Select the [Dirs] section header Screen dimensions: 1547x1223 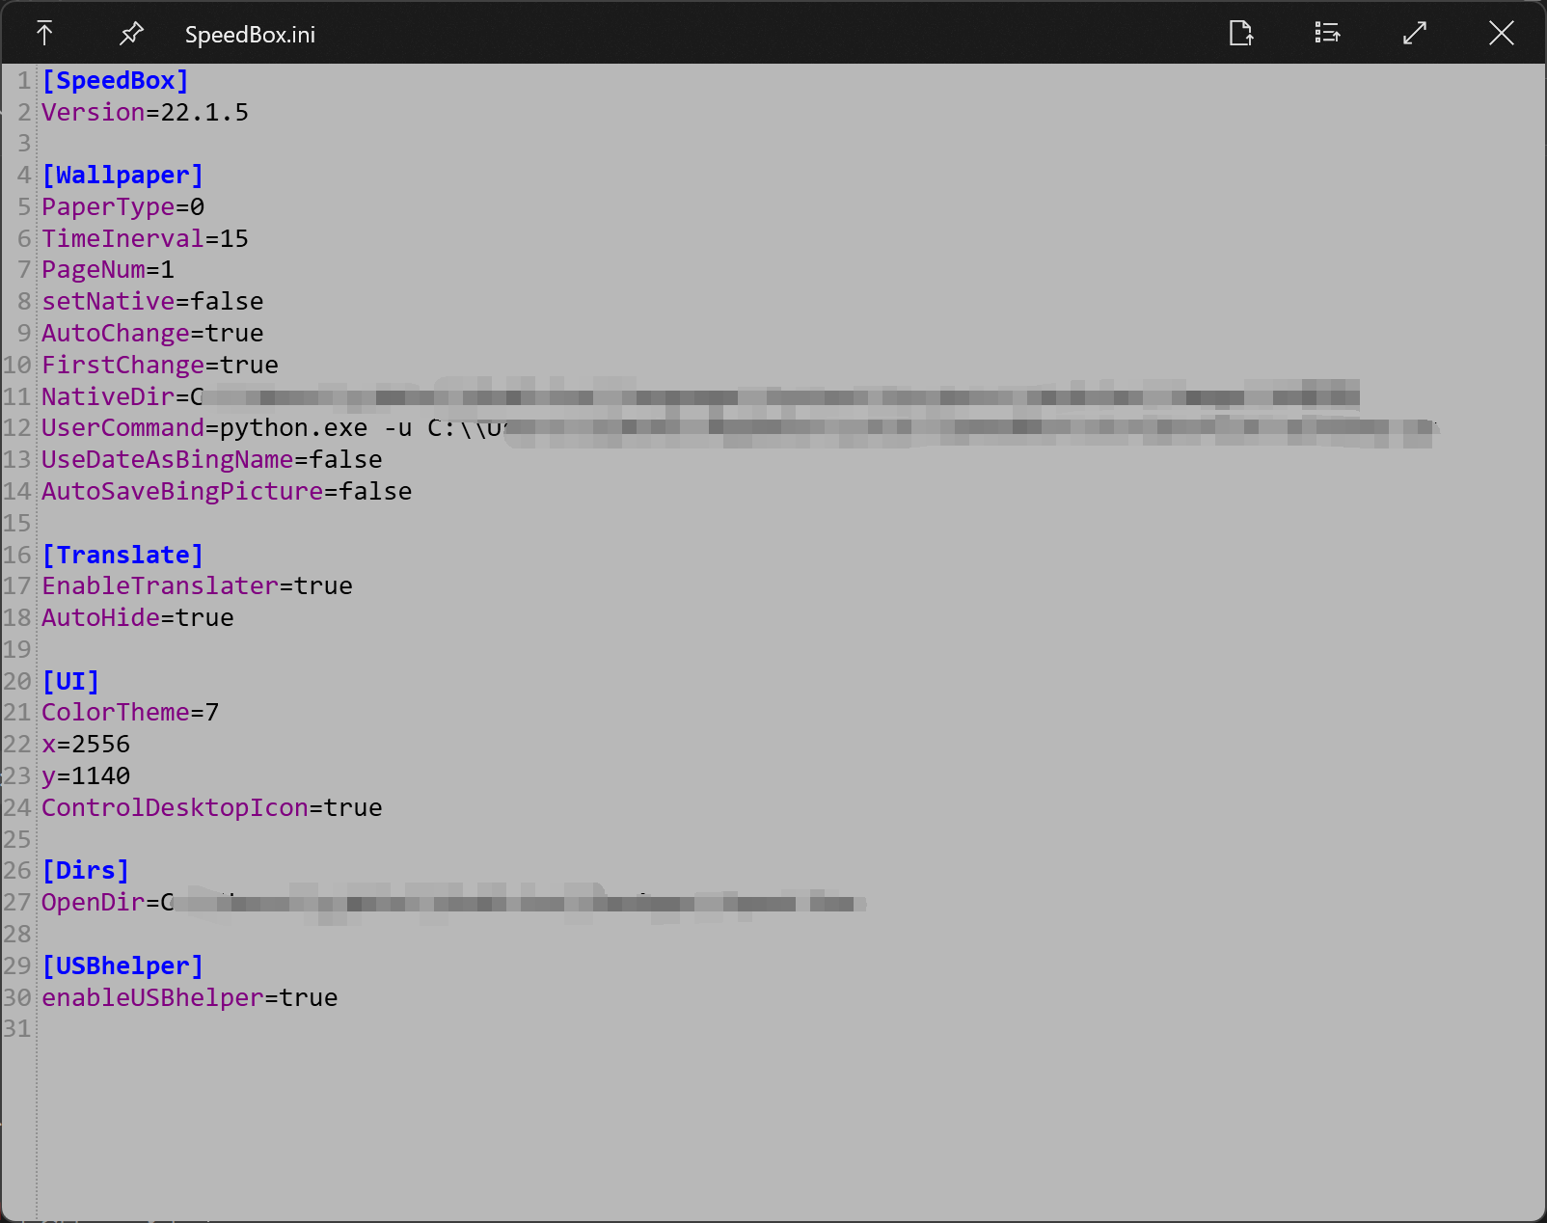click(x=85, y=871)
